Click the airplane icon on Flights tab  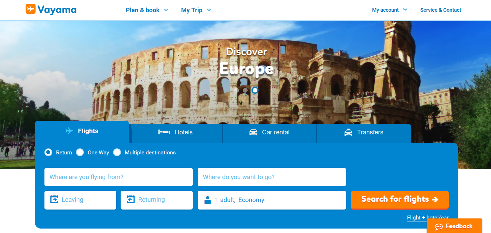[69, 131]
